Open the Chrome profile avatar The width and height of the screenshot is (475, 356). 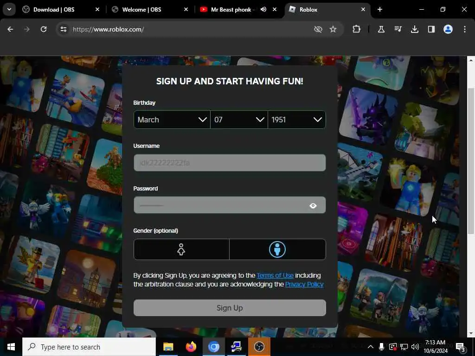tap(448, 29)
